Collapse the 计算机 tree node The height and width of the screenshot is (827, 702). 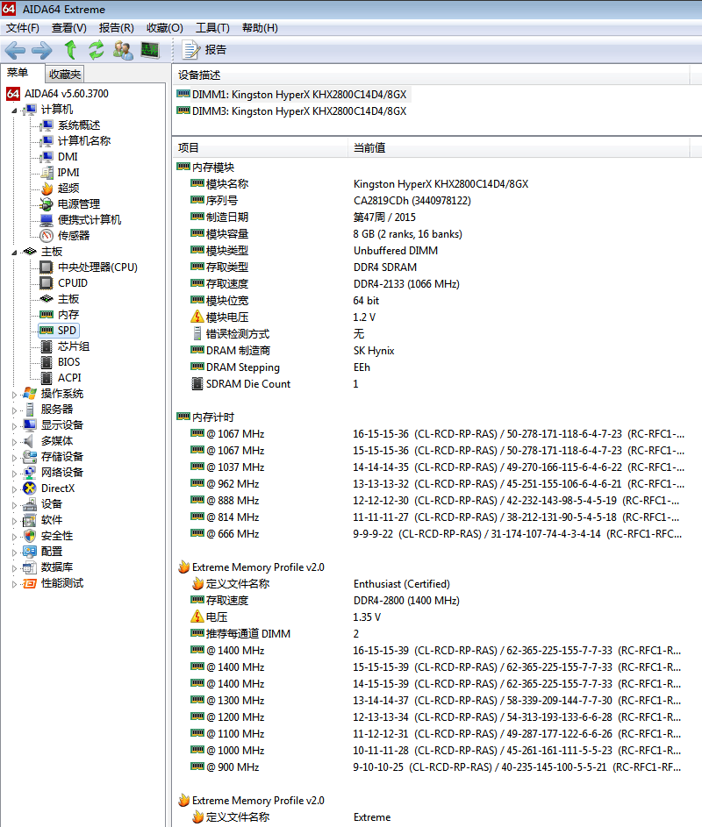pyautogui.click(x=14, y=111)
